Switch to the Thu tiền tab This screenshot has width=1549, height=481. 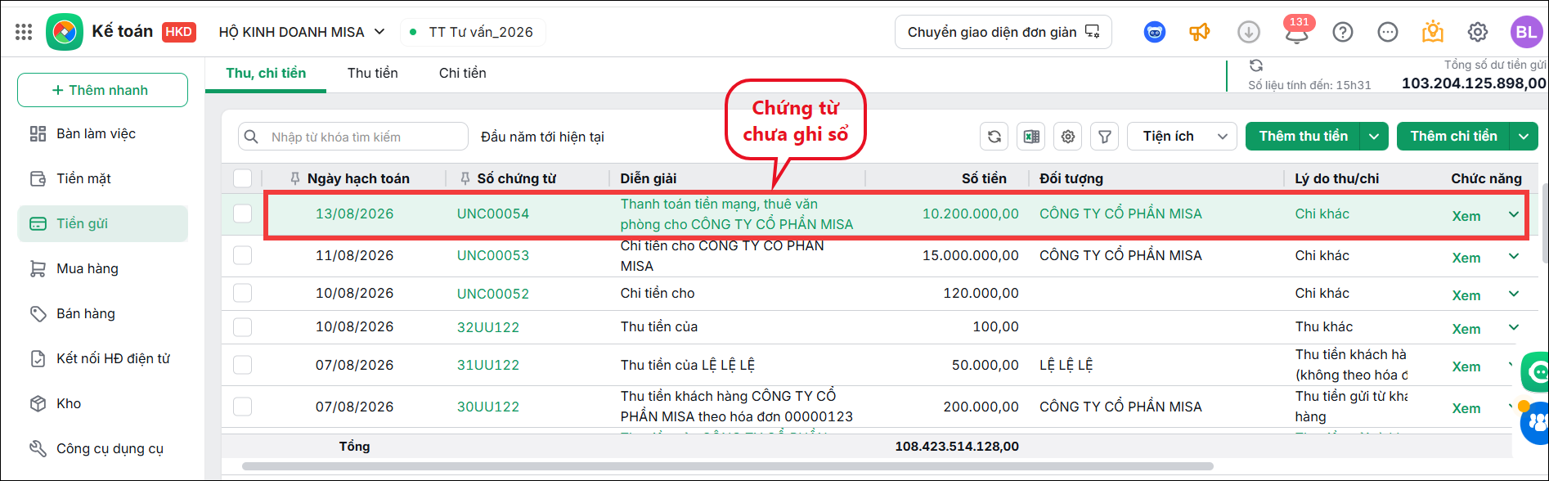coord(373,74)
